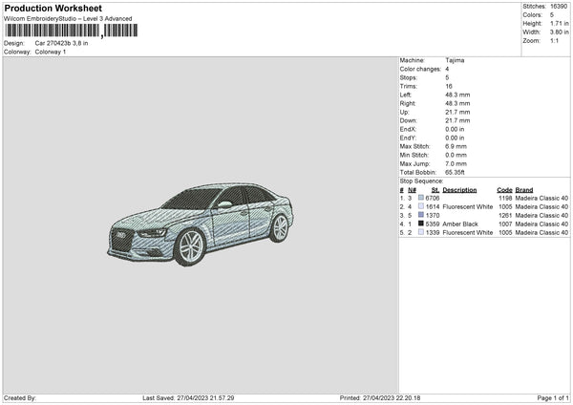
Task: Click the Height value 1.71 in
Action: [559, 23]
